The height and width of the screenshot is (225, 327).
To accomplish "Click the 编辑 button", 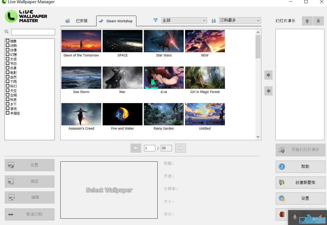I will click(x=30, y=197).
